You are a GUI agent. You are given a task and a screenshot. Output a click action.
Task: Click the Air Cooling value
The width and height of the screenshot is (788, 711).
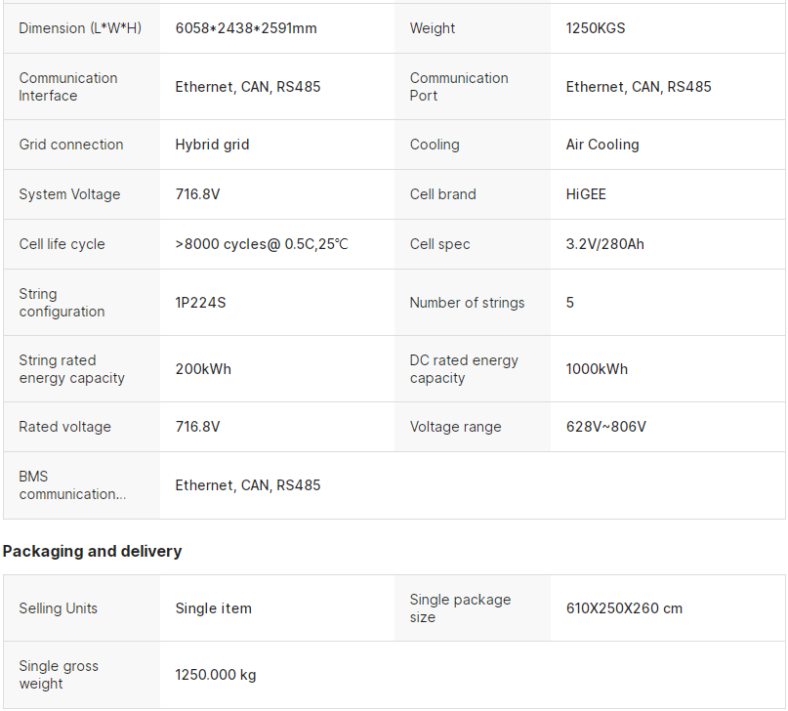(602, 145)
